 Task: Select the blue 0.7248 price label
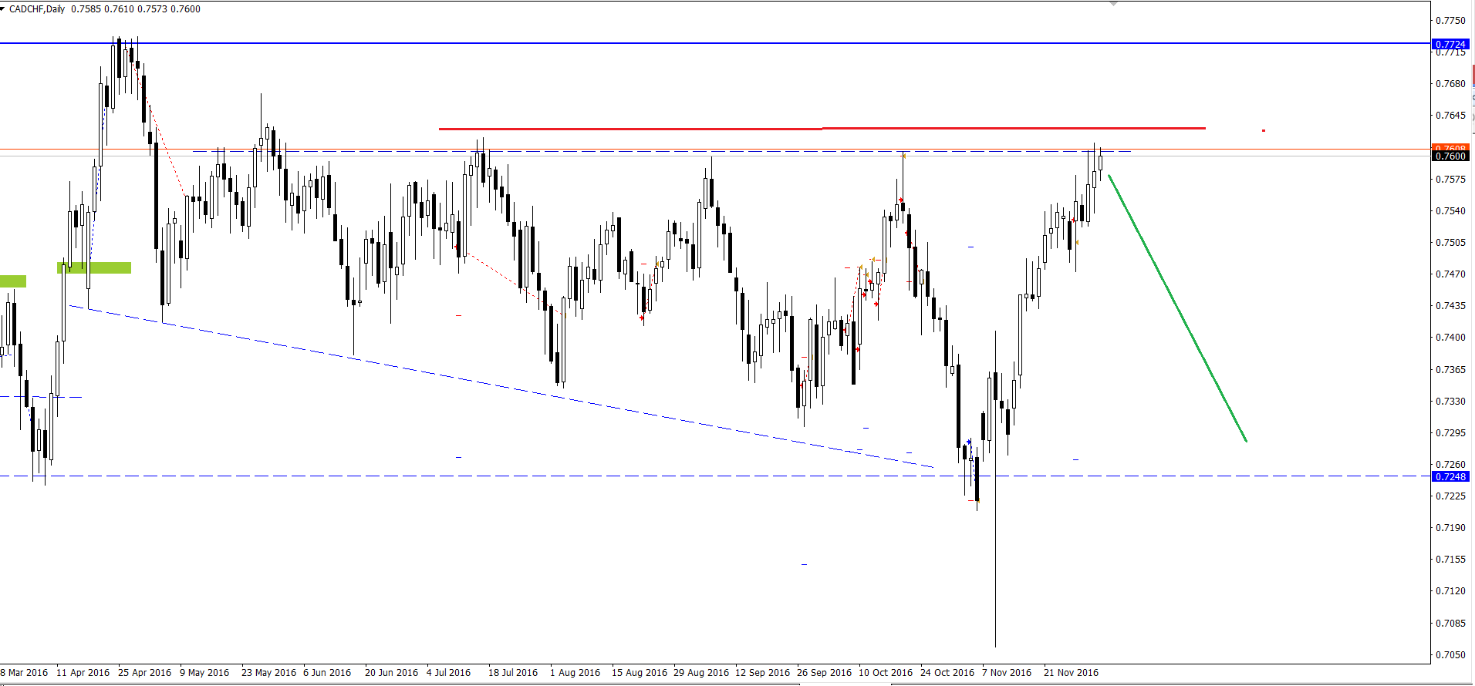(x=1451, y=476)
